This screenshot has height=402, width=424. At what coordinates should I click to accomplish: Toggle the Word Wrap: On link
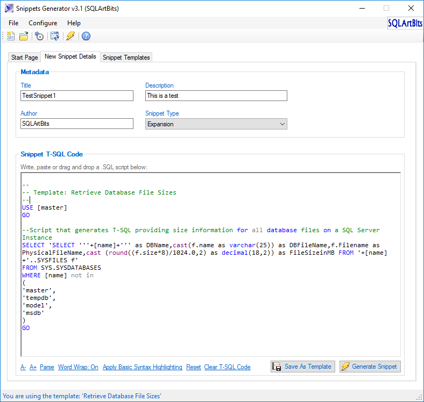[78, 367]
